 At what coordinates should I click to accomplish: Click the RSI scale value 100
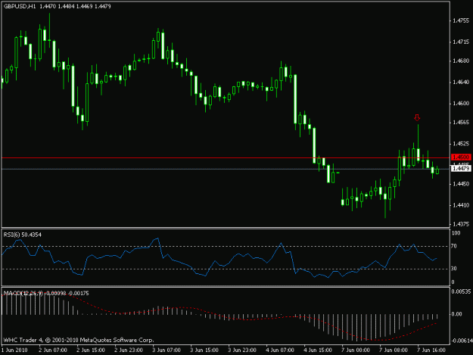[x=456, y=233]
